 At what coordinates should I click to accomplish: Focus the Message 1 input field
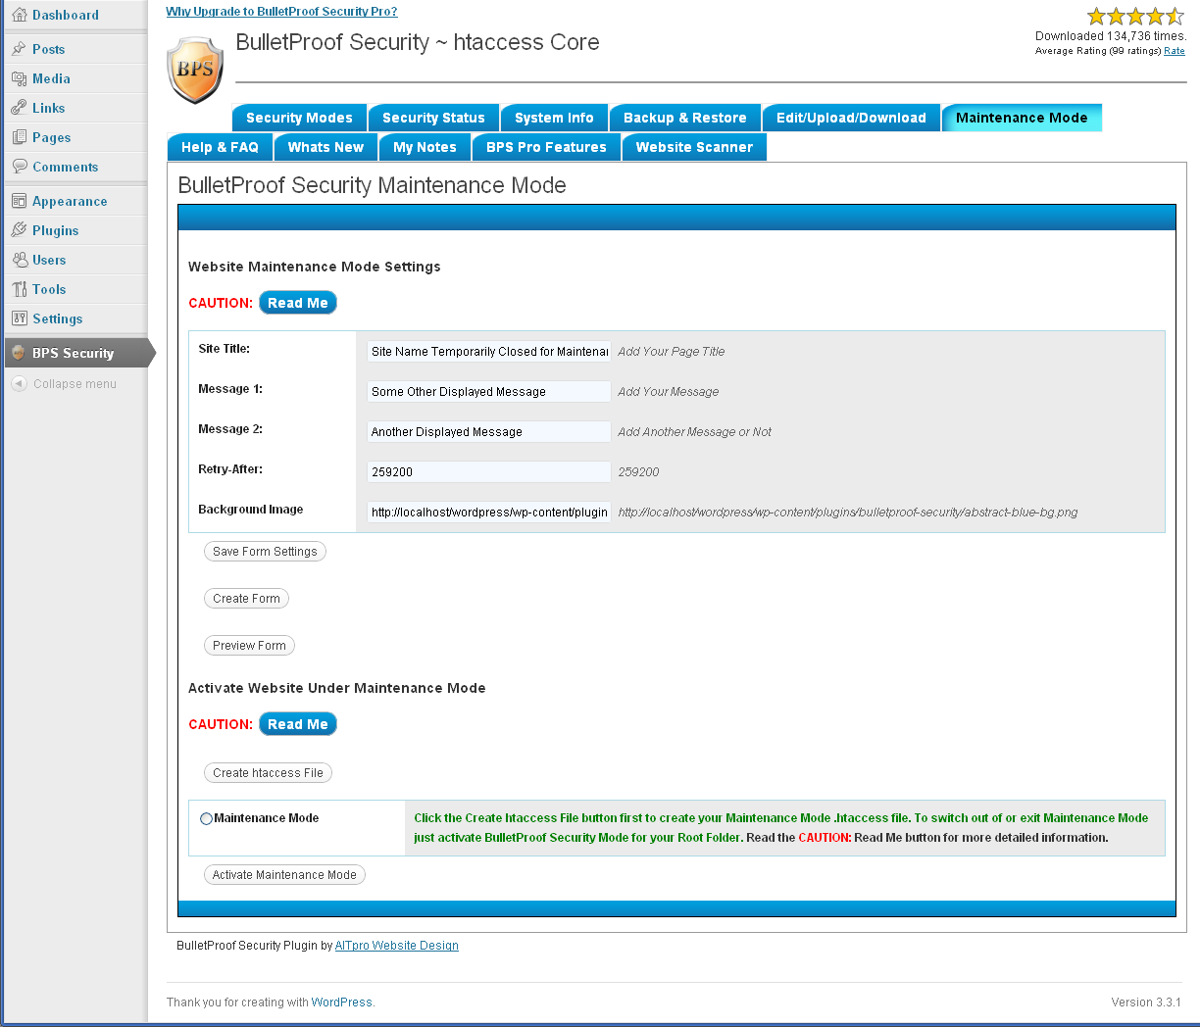point(489,392)
